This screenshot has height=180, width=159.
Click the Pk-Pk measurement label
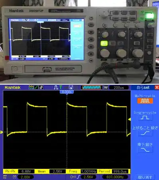(x=10, y=171)
